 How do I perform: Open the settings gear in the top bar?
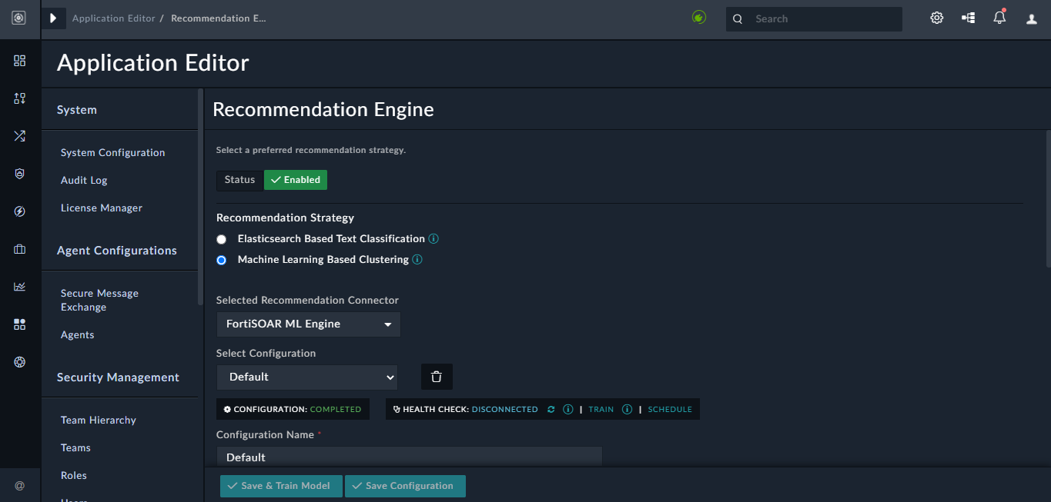click(x=936, y=17)
